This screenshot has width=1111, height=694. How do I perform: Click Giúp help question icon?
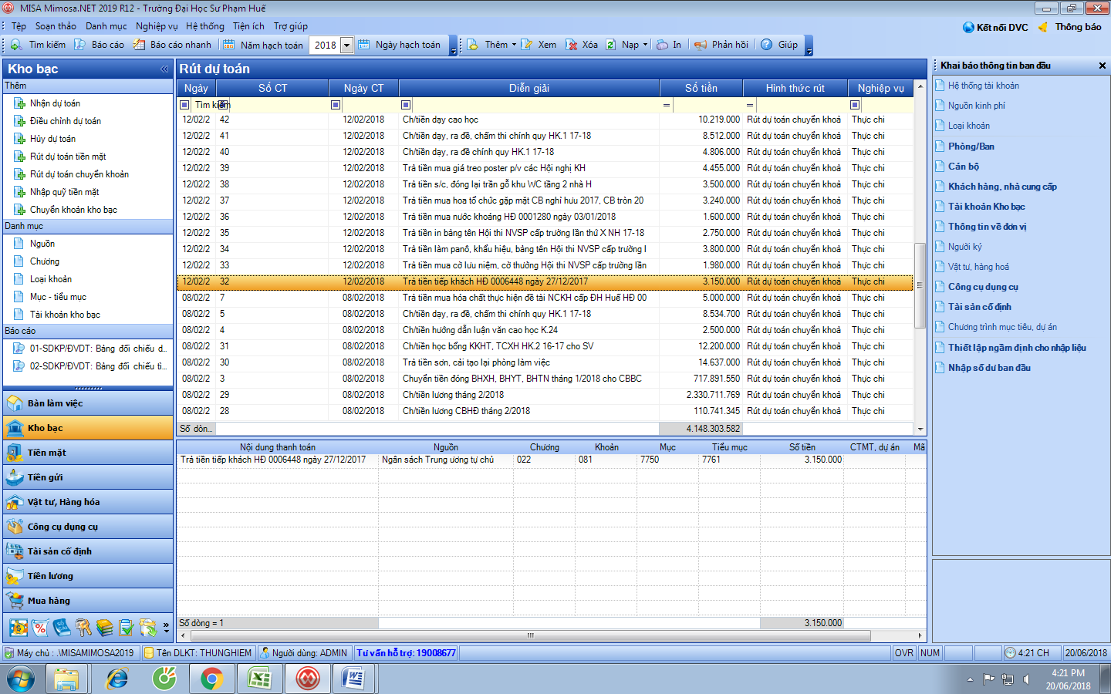click(767, 45)
